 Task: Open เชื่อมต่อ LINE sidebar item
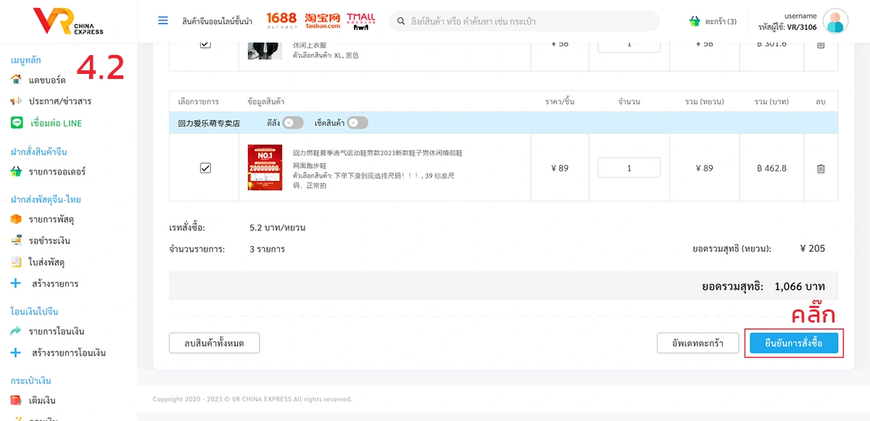56,123
